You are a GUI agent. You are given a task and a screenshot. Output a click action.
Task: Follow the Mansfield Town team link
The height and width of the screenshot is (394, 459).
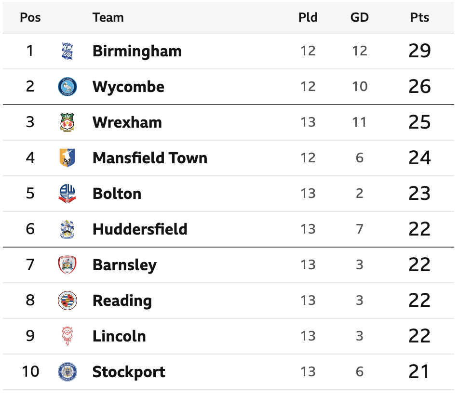pos(150,158)
